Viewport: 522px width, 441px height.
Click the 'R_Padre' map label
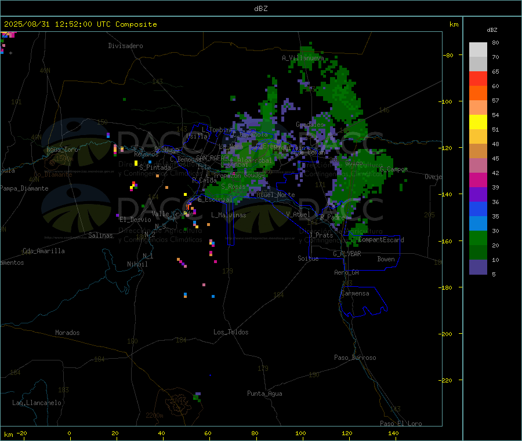pyautogui.click(x=332, y=217)
